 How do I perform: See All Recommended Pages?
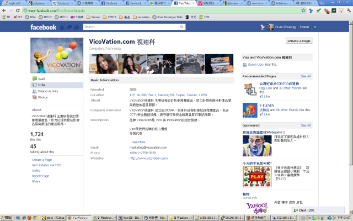click(x=306, y=76)
